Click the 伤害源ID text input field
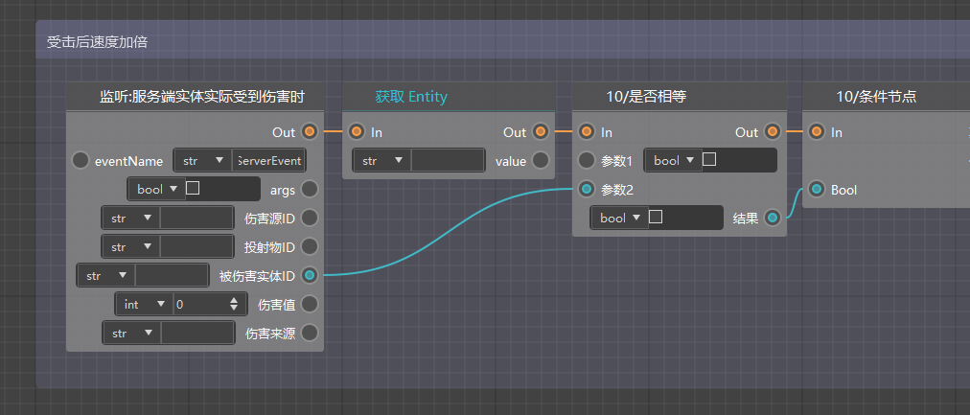Viewport: 970px width, 415px height. [196, 218]
